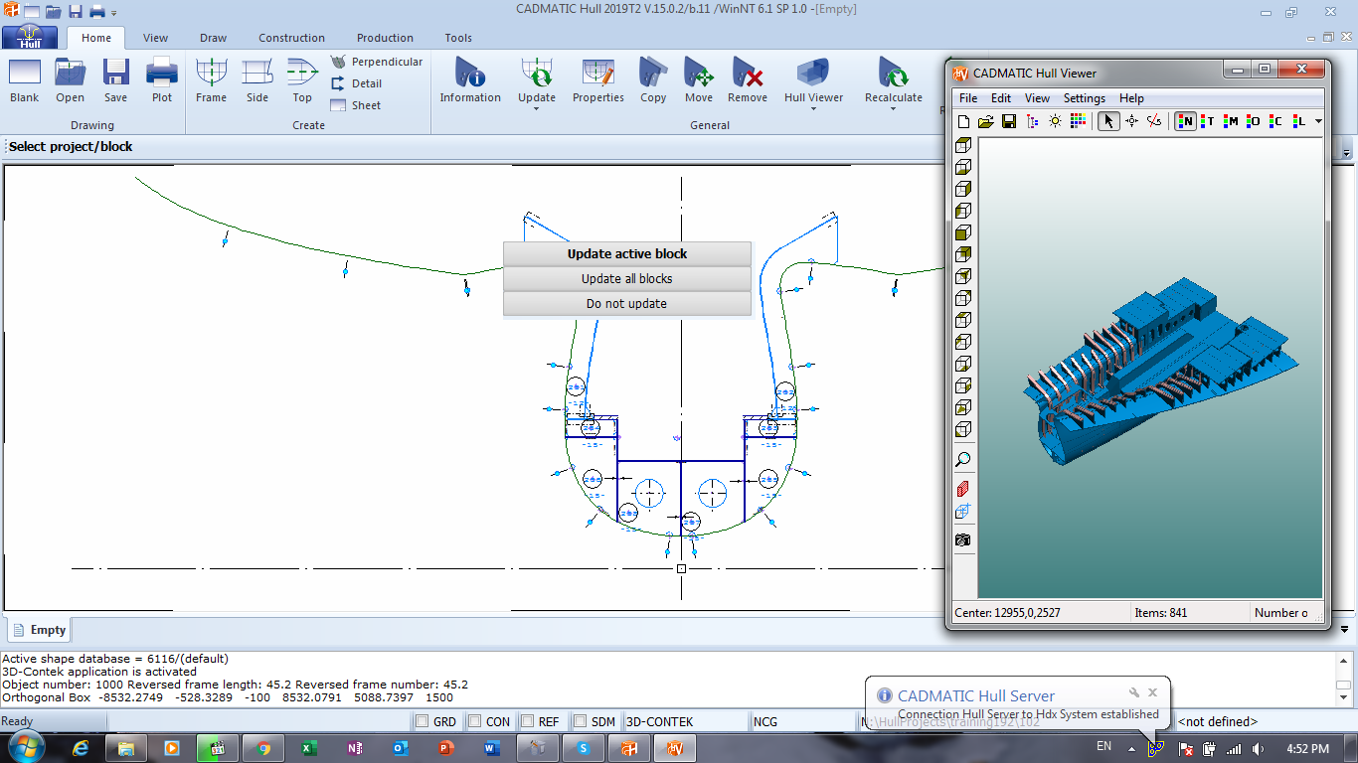Image resolution: width=1358 pixels, height=763 pixels.
Task: Select the Remove tool
Action: click(747, 81)
